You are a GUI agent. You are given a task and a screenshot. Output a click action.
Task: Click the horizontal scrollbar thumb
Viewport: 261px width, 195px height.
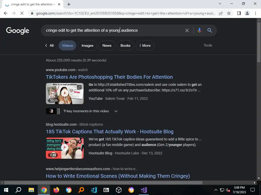pyautogui.click(x=103, y=183)
